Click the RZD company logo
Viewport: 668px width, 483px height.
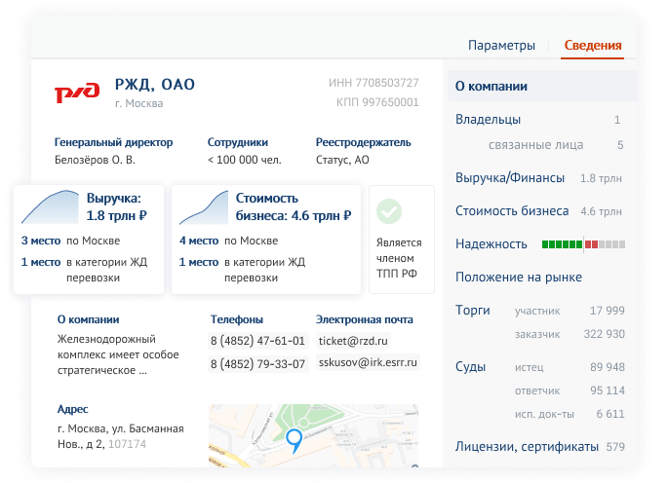77,92
